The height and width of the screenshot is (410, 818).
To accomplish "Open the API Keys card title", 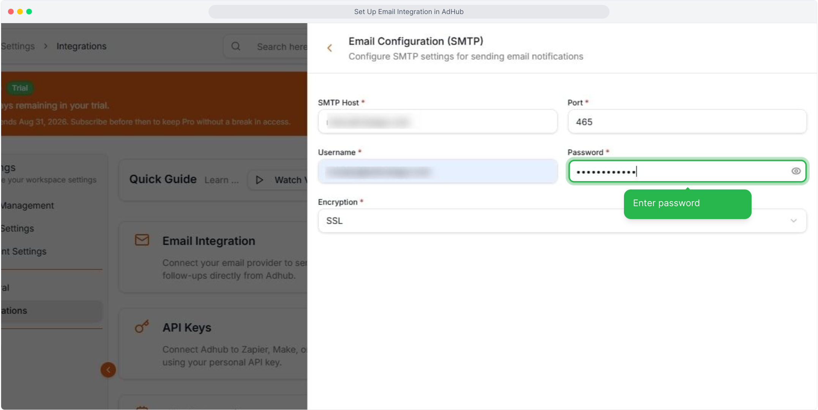I will pyautogui.click(x=187, y=328).
